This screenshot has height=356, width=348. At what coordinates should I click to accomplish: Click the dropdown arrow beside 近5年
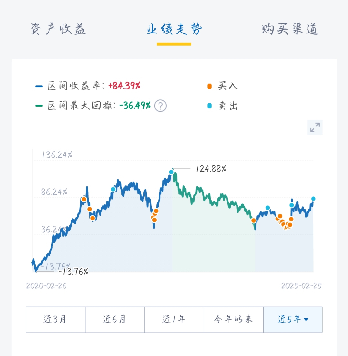pyautogui.click(x=306, y=320)
